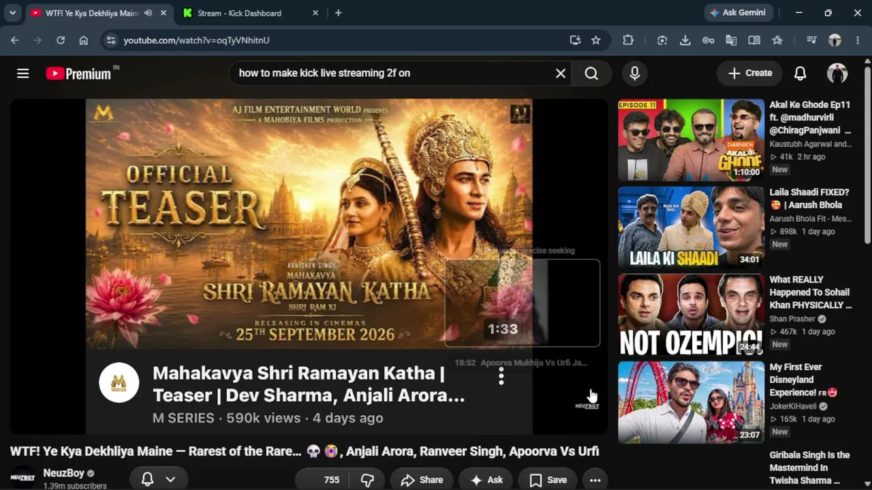Open Kaustubh Agarwal channel name

coord(811,144)
